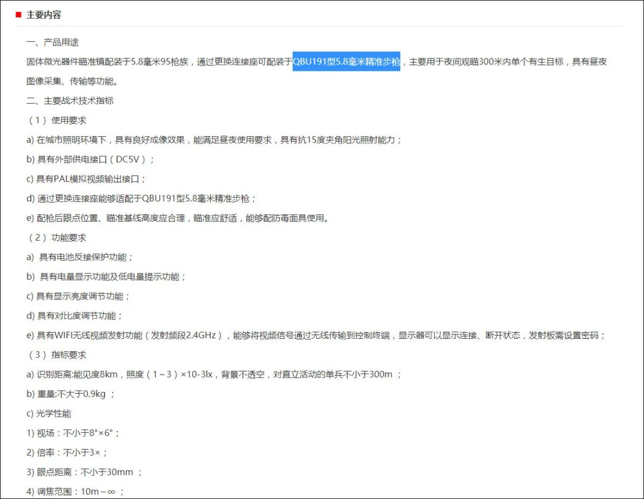
Task: Click the 视场：不小于8°×6° line
Action: coord(73,433)
